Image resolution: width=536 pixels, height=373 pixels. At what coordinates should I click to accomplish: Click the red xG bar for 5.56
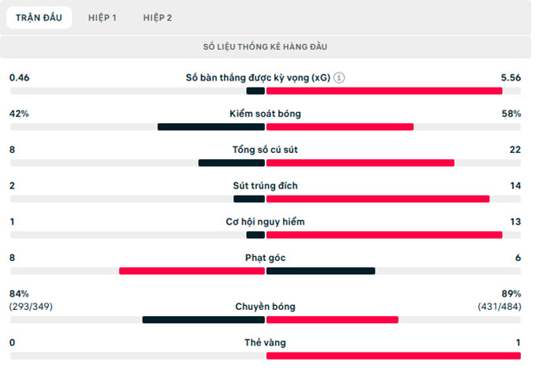[x=384, y=91]
